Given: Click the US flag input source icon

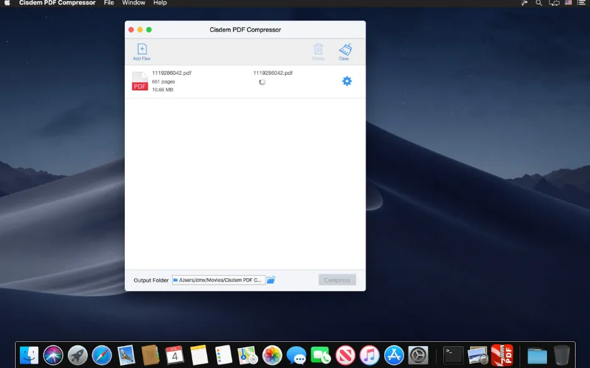Looking at the screenshot, I should tap(568, 2).
